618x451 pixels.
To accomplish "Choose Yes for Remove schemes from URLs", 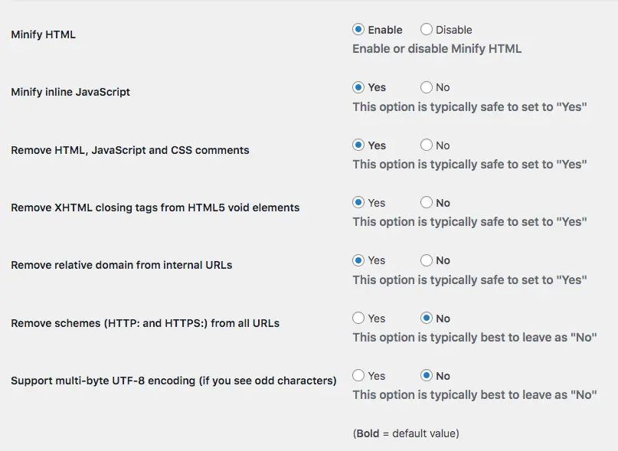I will coord(358,319).
